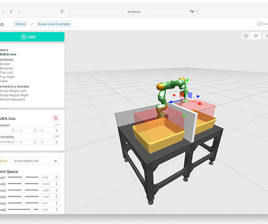The image size is (268, 224).
Task: Select the rotate gizmo tool
Action: (x=256, y=36)
